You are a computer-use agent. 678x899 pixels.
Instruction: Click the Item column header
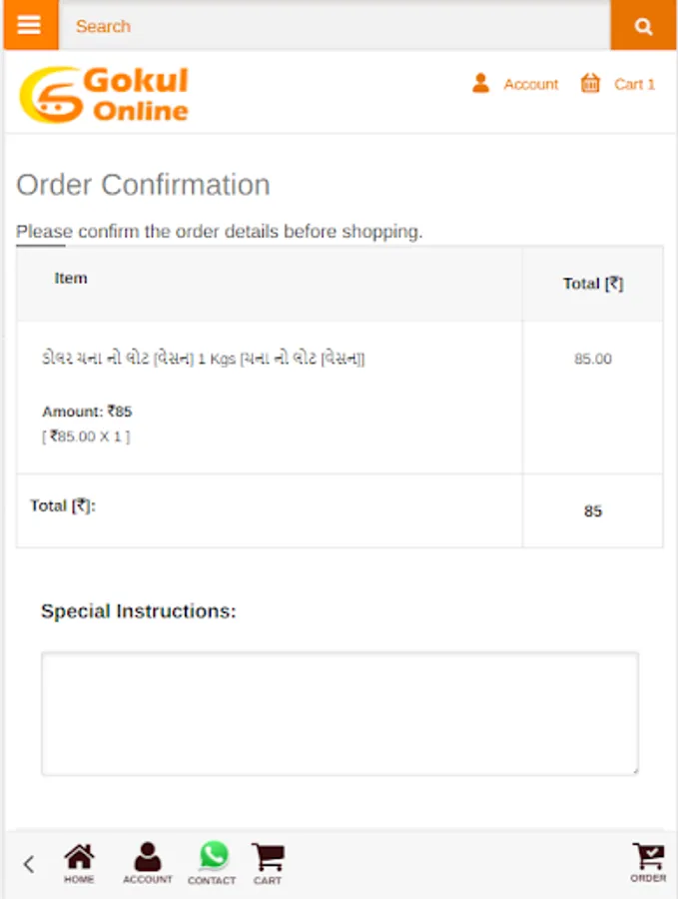tap(71, 279)
